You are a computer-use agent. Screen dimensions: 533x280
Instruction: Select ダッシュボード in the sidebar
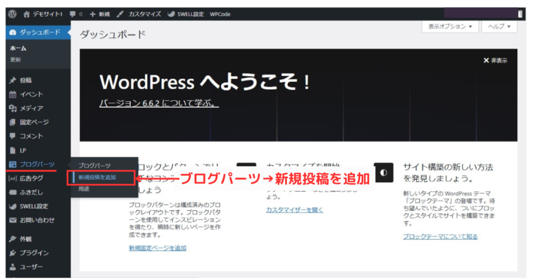(38, 32)
